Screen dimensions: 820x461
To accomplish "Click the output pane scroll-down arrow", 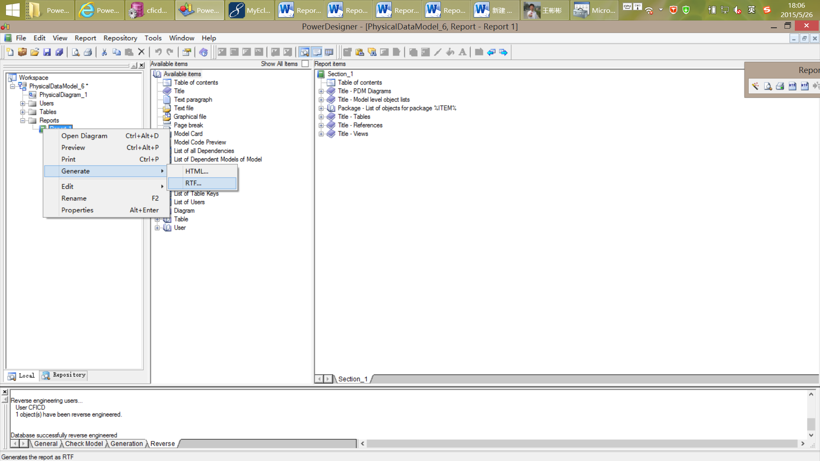I will pyautogui.click(x=811, y=435).
